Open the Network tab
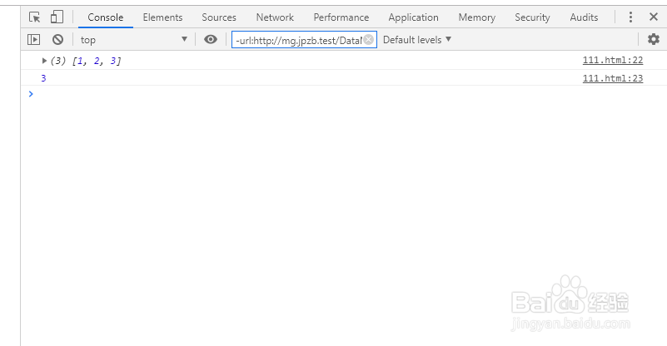 275,17
